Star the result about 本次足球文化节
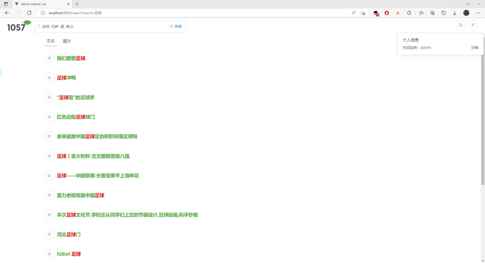 click(x=49, y=215)
